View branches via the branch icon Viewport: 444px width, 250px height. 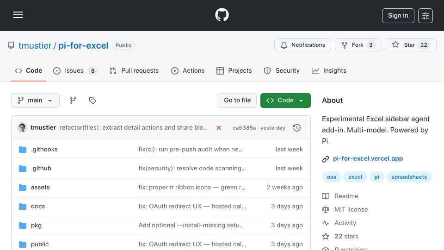(73, 100)
